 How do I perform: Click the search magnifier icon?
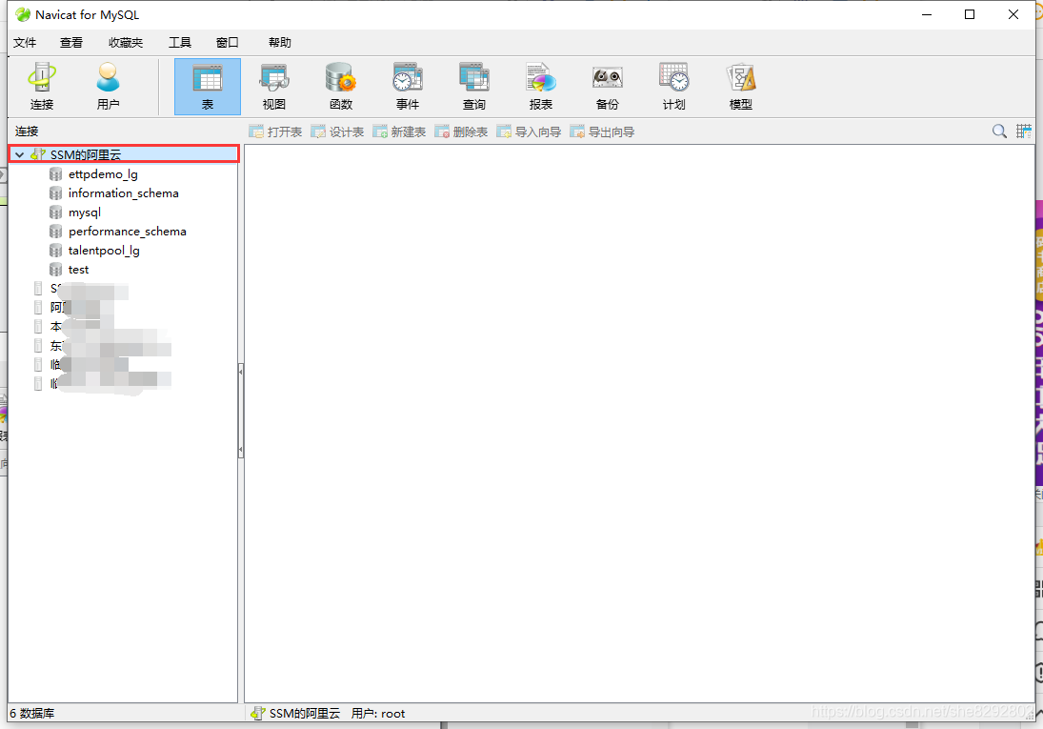pyautogui.click(x=999, y=132)
